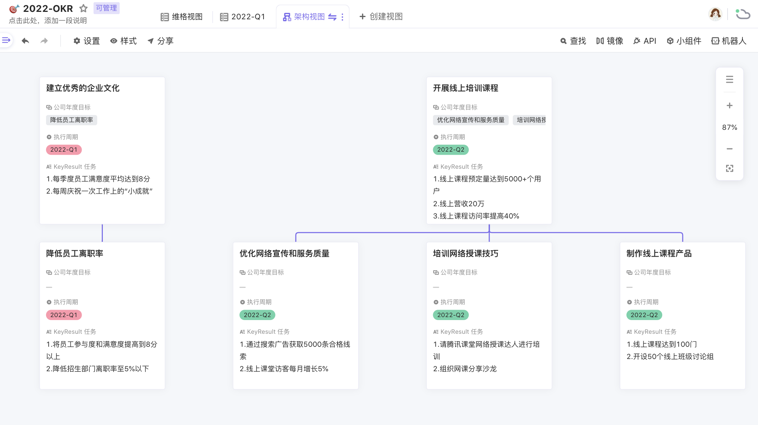Switch to 2022-Q1 view tab
758x425 pixels.
(x=242, y=17)
